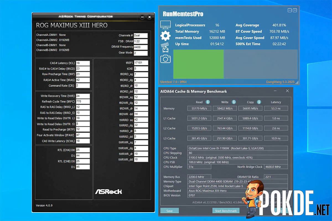The height and width of the screenshot is (221, 332).
Task: Click the CPU Clock value 5100.0 MHz
Action: (x=238, y=158)
